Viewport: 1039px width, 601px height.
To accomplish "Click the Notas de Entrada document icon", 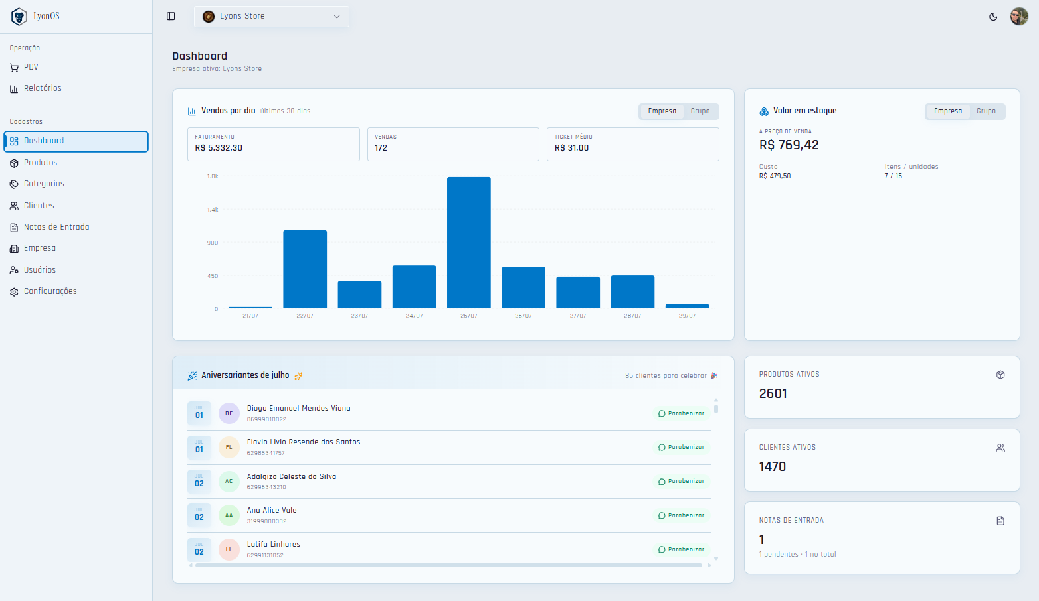I will pyautogui.click(x=14, y=228).
